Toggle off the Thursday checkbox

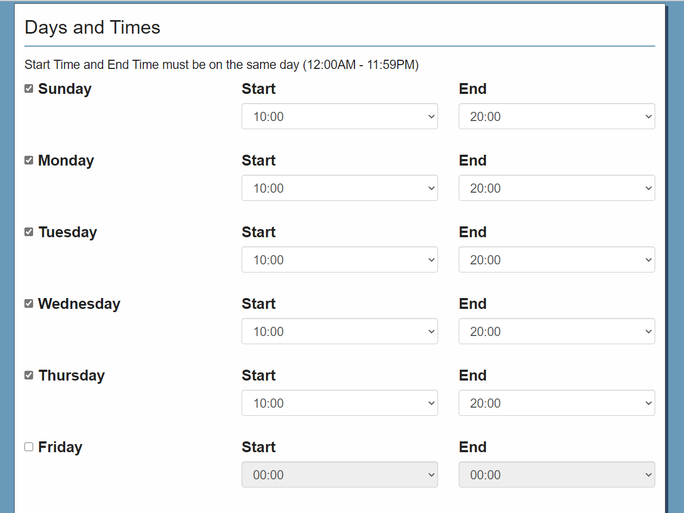[29, 376]
